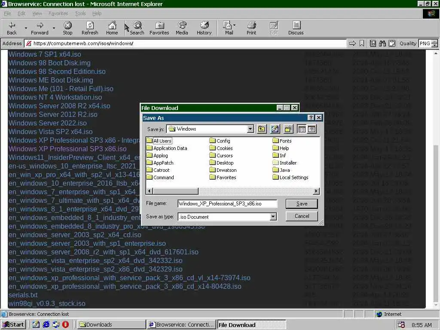Click the Save As help question mark
Image resolution: width=440 pixels, height=330 pixels.
point(311,118)
